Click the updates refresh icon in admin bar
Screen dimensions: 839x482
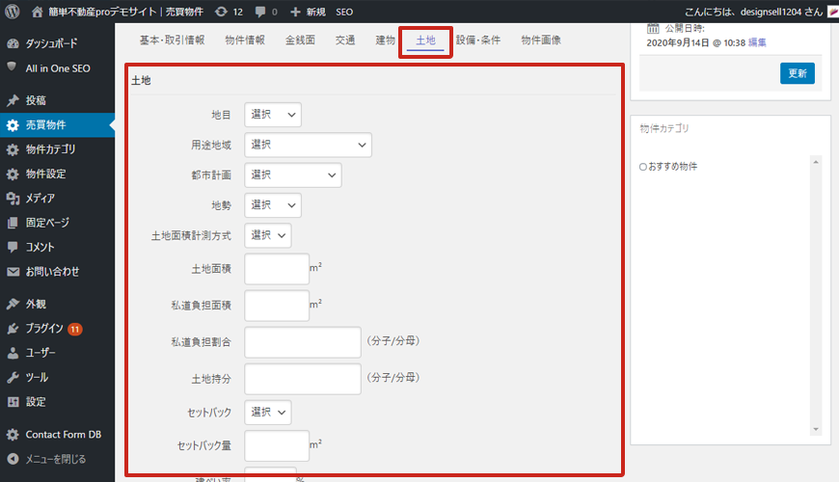point(221,12)
